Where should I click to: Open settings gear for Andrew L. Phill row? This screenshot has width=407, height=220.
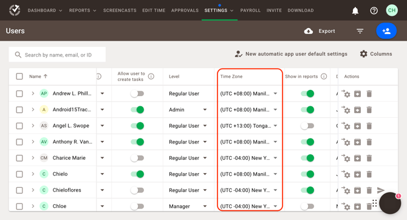pyautogui.click(x=346, y=94)
